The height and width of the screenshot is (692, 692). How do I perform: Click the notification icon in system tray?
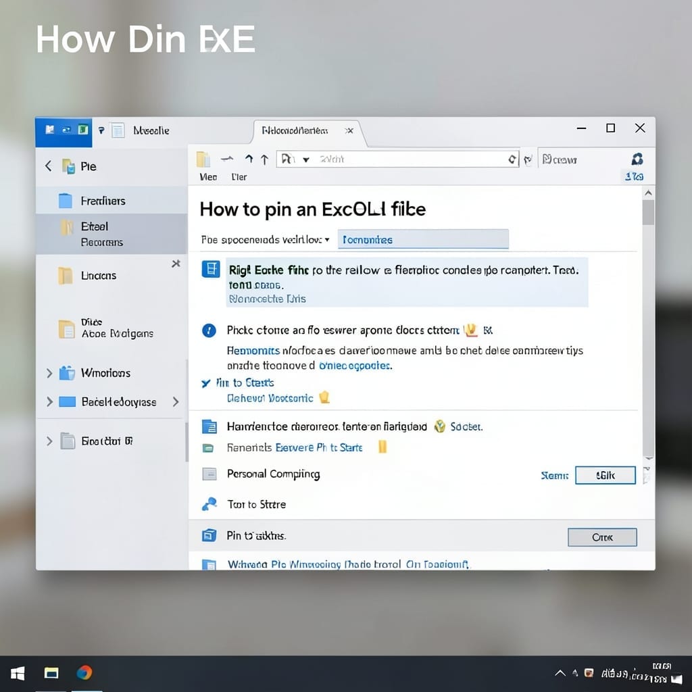(676, 679)
